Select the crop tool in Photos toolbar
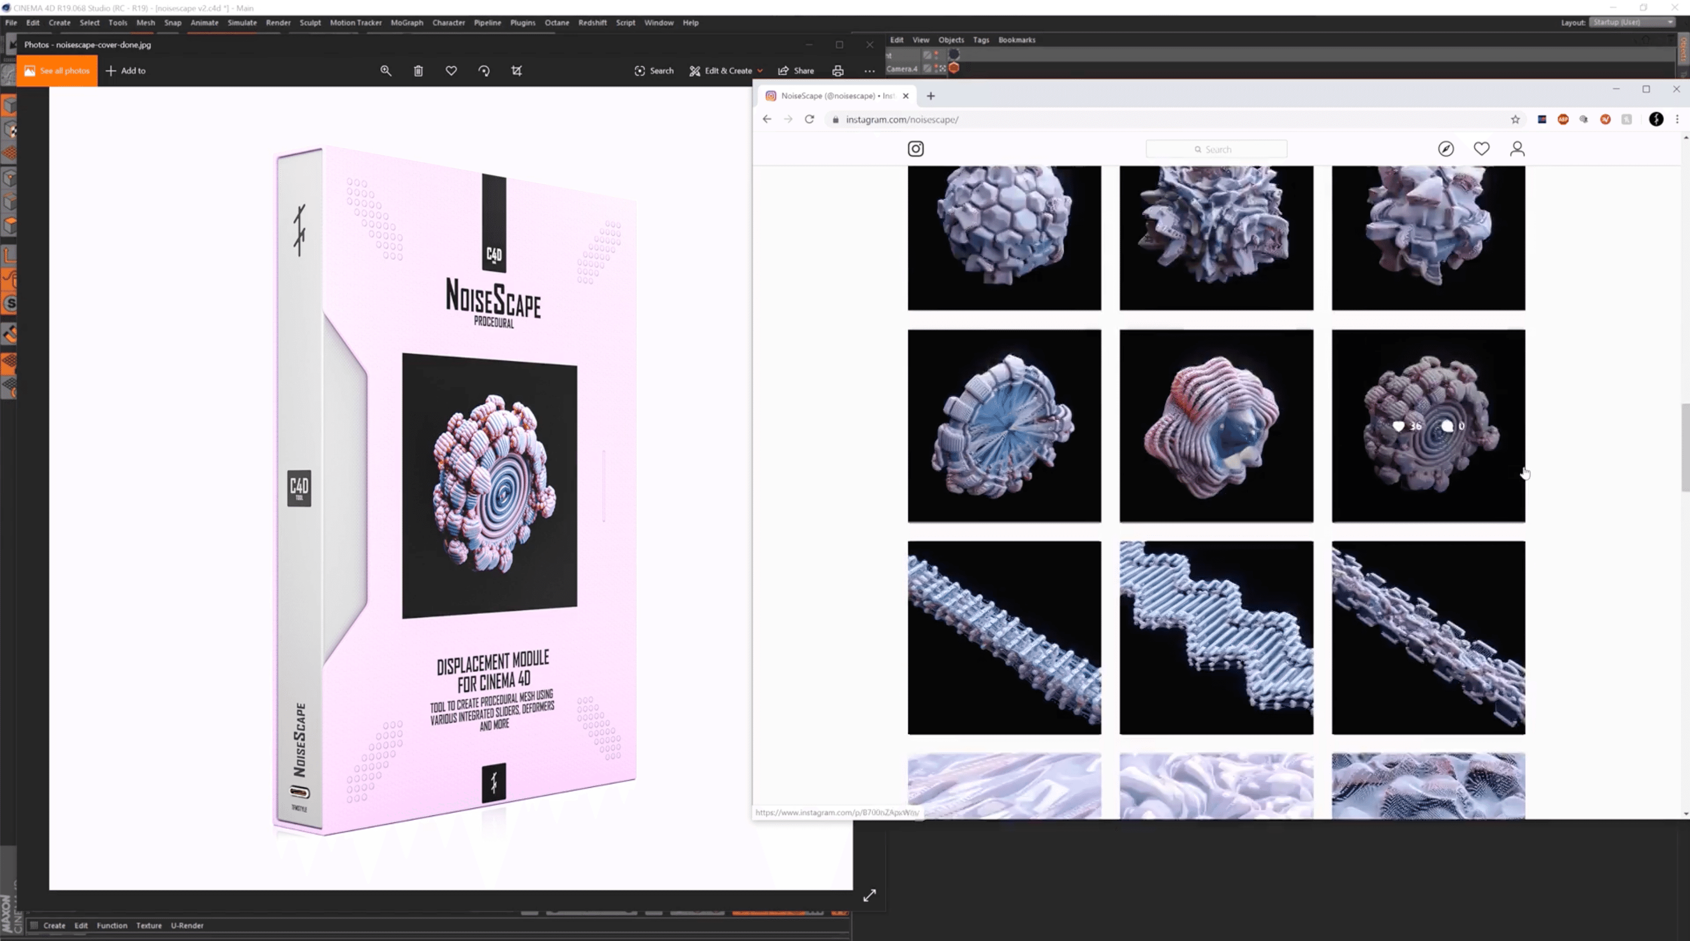 [x=517, y=71]
